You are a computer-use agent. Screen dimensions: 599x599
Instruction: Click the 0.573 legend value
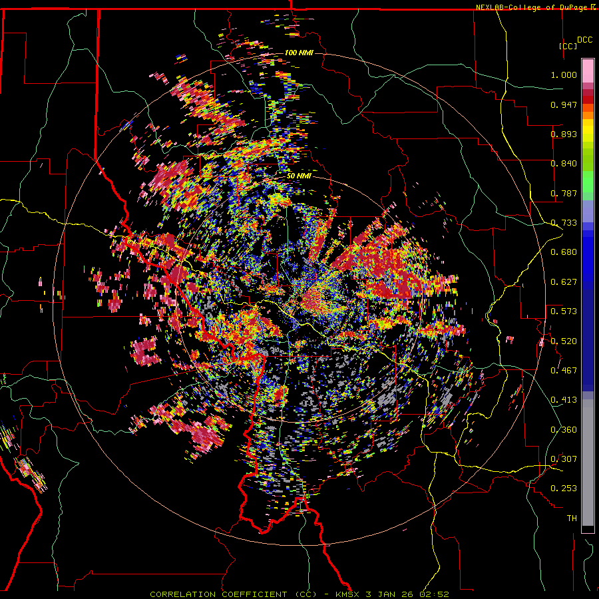click(564, 311)
